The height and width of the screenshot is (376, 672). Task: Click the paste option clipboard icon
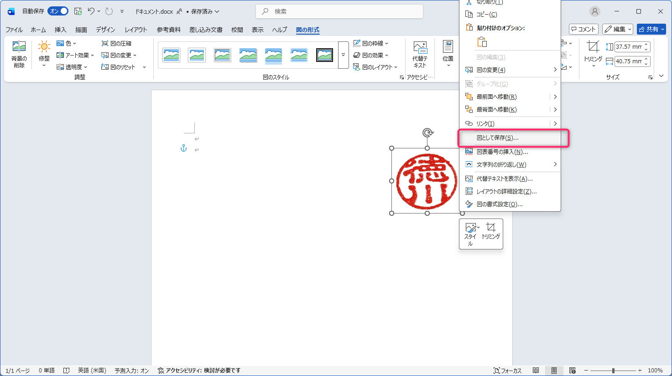click(482, 42)
